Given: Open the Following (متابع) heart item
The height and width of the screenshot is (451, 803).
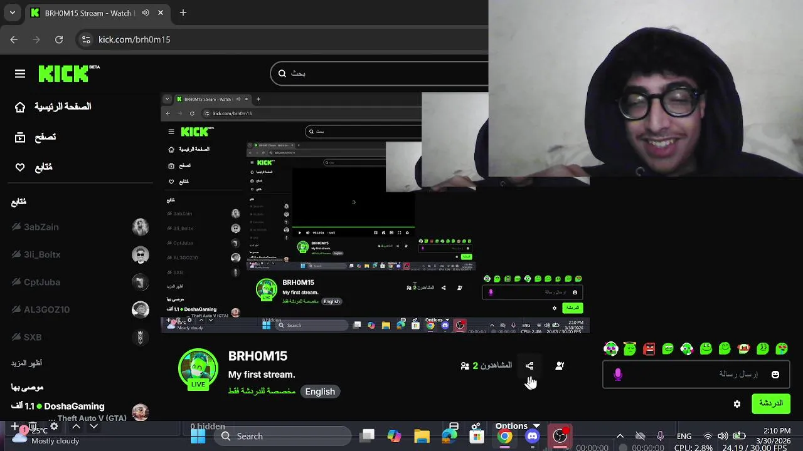Looking at the screenshot, I should coord(34,167).
